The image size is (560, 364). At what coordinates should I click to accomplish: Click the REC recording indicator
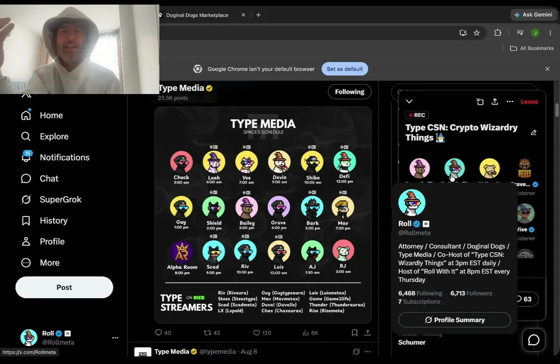click(x=417, y=115)
